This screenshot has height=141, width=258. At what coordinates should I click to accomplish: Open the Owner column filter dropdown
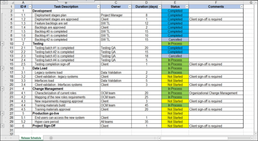(x=130, y=7)
